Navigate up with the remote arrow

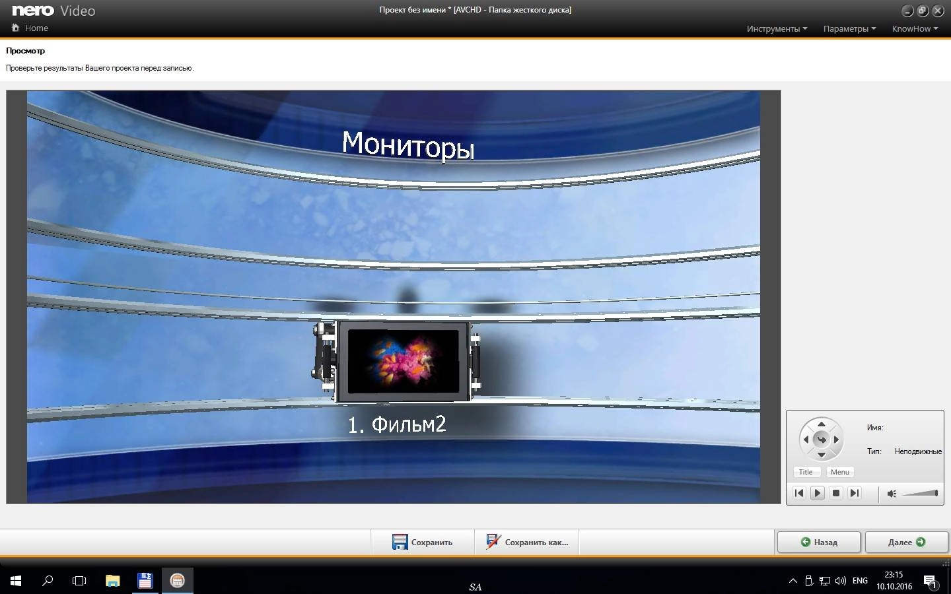822,424
